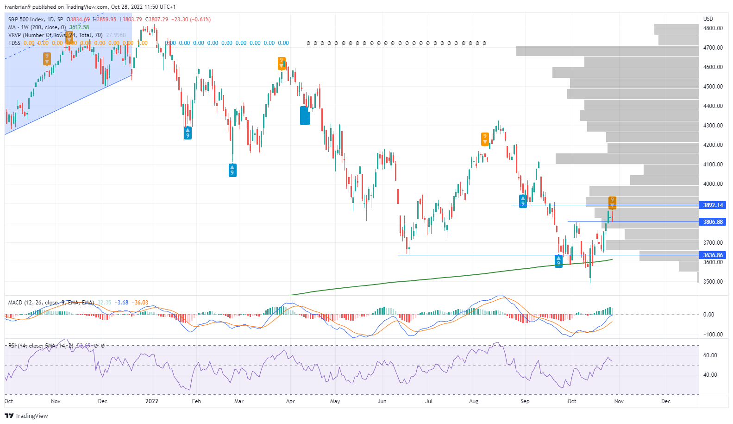Viewport: 733px width, 424px height.
Task: Click the 4800.00 price axis label
Action: point(713,28)
